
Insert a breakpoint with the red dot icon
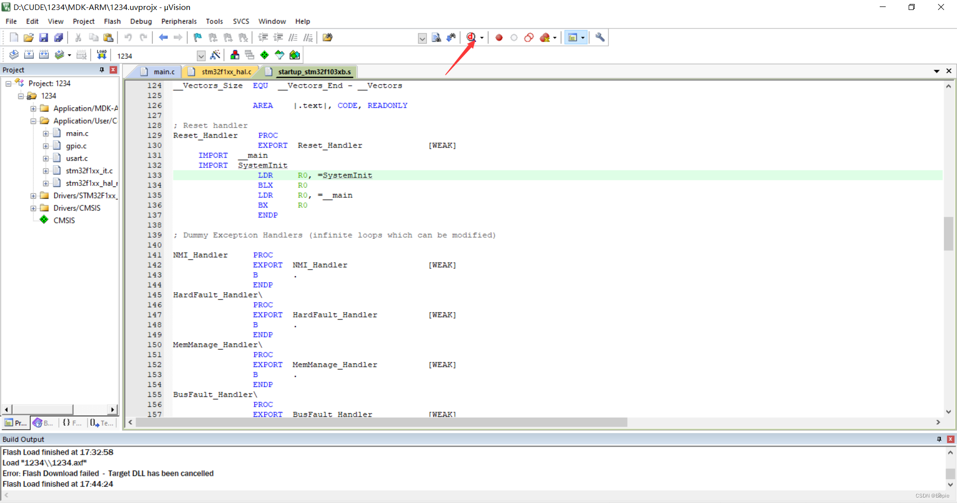point(499,37)
